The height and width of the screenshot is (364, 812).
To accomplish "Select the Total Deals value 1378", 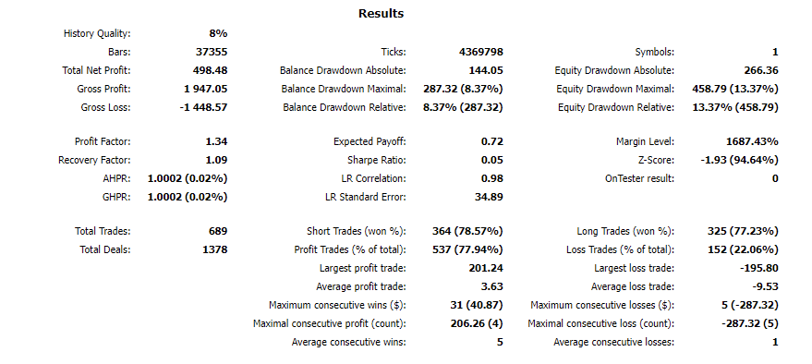I will coord(215,249).
